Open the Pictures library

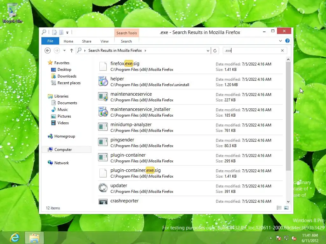(x=64, y=116)
